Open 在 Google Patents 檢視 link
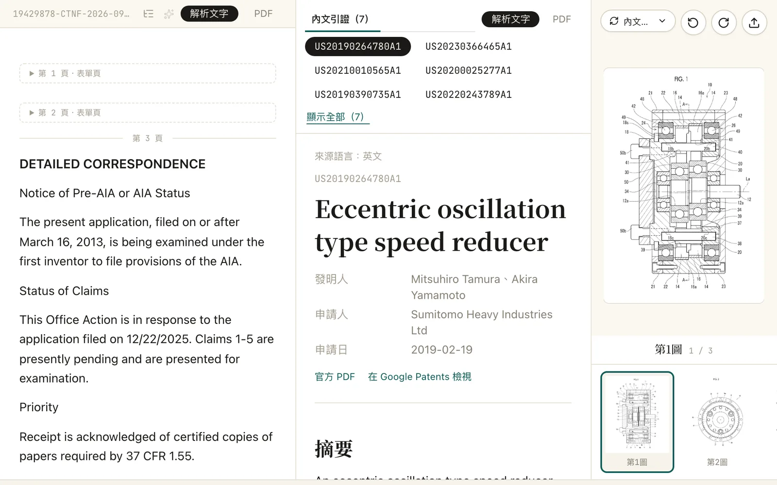Viewport: 777px width, 485px height. click(420, 377)
